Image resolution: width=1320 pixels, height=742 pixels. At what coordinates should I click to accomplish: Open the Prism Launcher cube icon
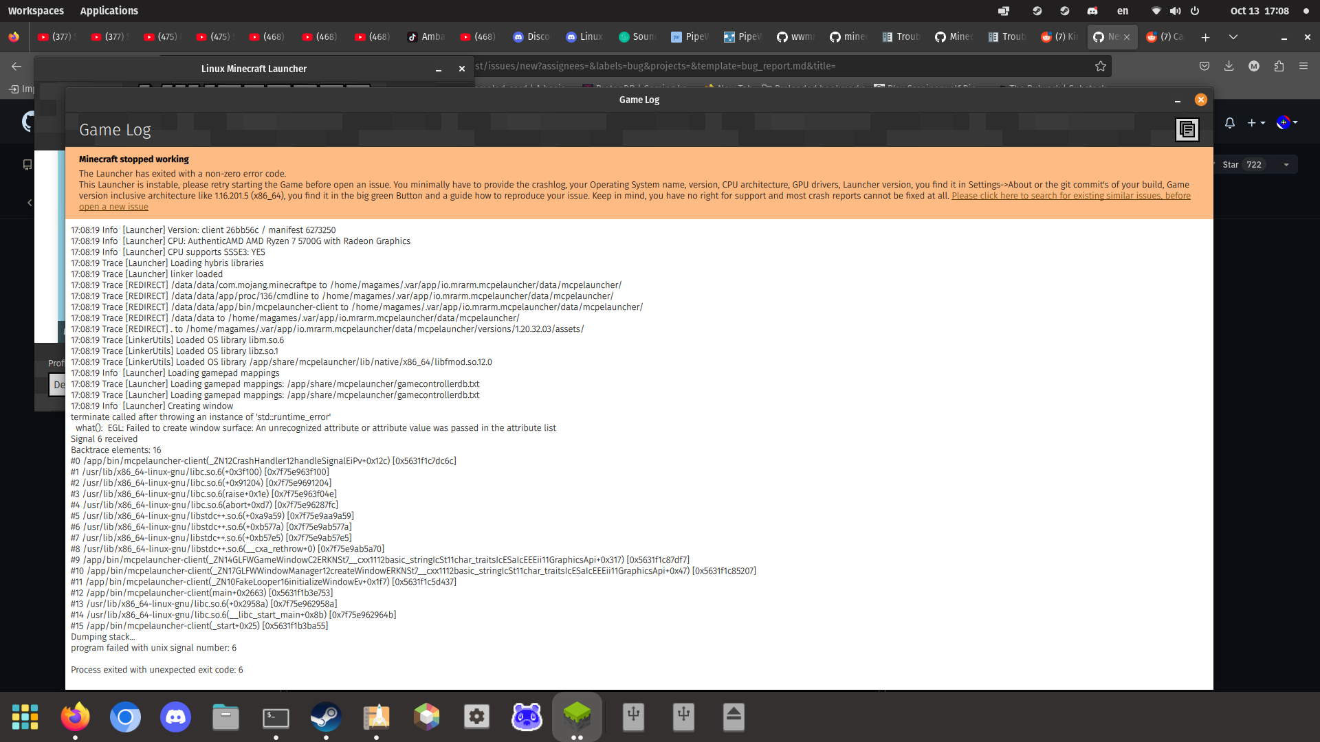pos(426,717)
